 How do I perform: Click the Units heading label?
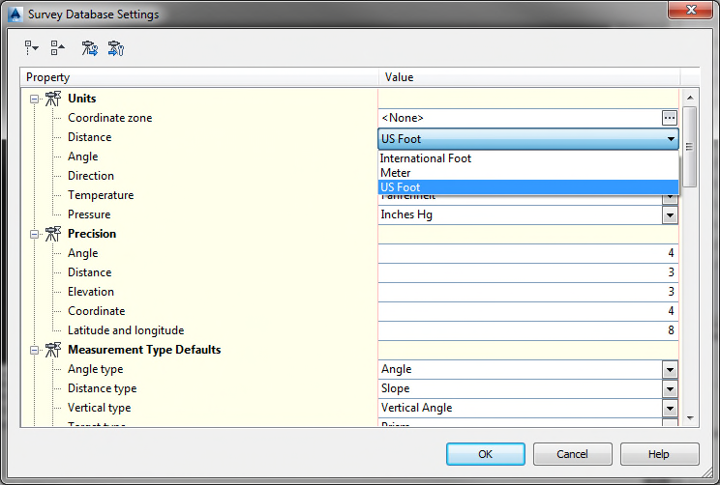81,99
